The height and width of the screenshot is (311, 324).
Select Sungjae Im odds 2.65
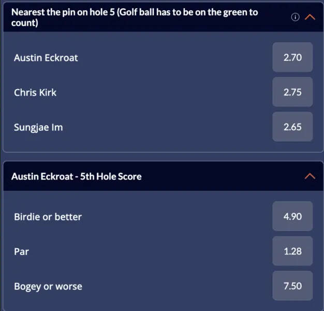point(292,127)
